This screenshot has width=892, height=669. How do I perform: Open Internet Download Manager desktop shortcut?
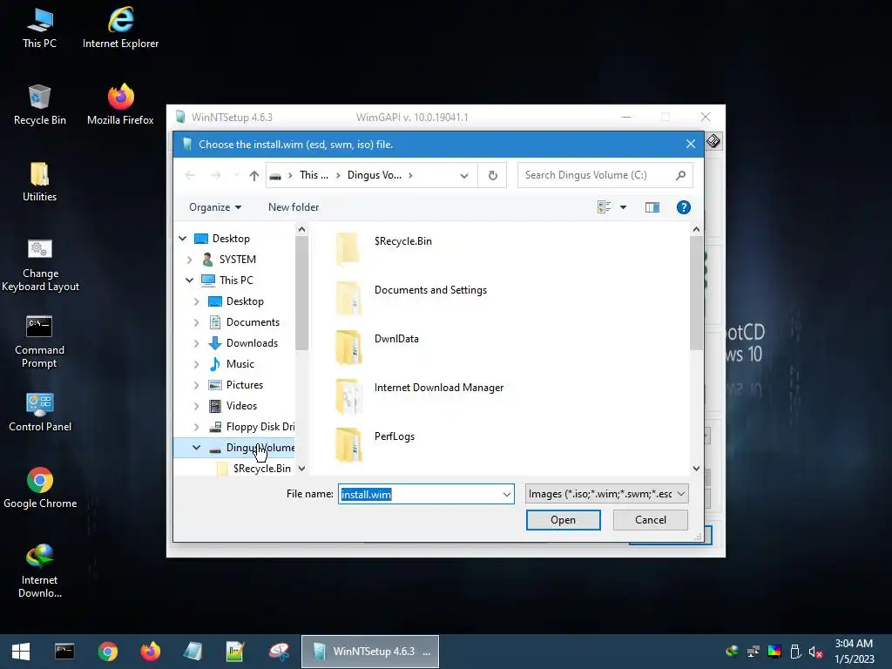(39, 571)
